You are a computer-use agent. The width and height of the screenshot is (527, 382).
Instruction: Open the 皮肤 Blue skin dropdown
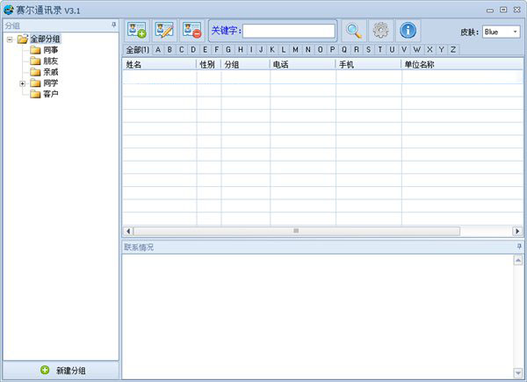click(x=501, y=32)
